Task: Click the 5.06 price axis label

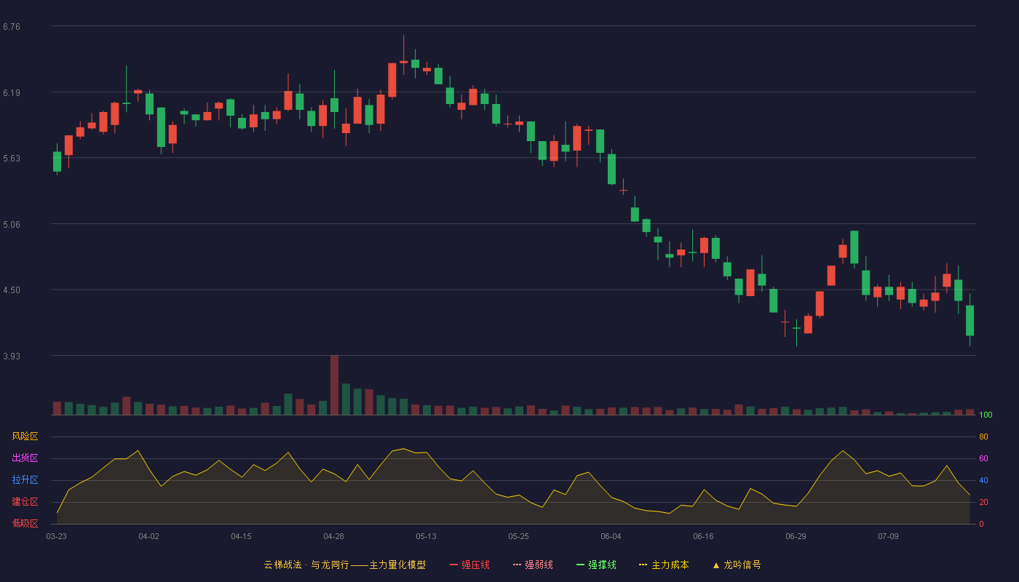Action: coord(12,225)
